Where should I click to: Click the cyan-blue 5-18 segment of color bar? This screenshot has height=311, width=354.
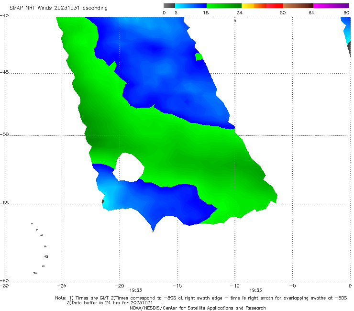191,6
